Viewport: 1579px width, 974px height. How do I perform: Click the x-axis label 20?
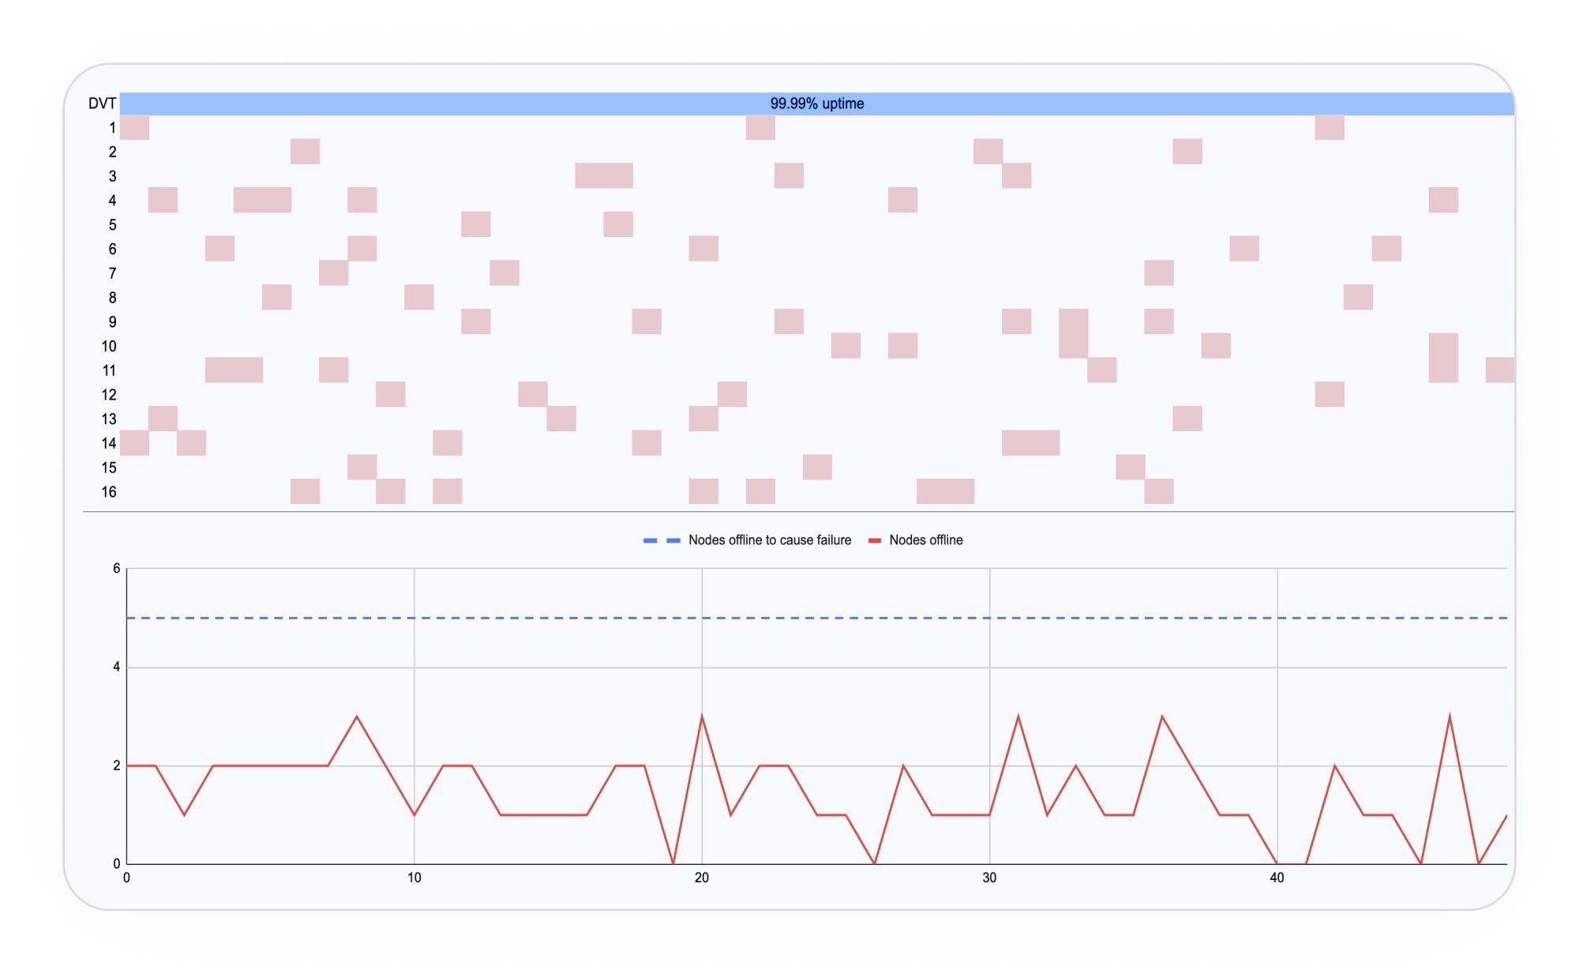[701, 878]
